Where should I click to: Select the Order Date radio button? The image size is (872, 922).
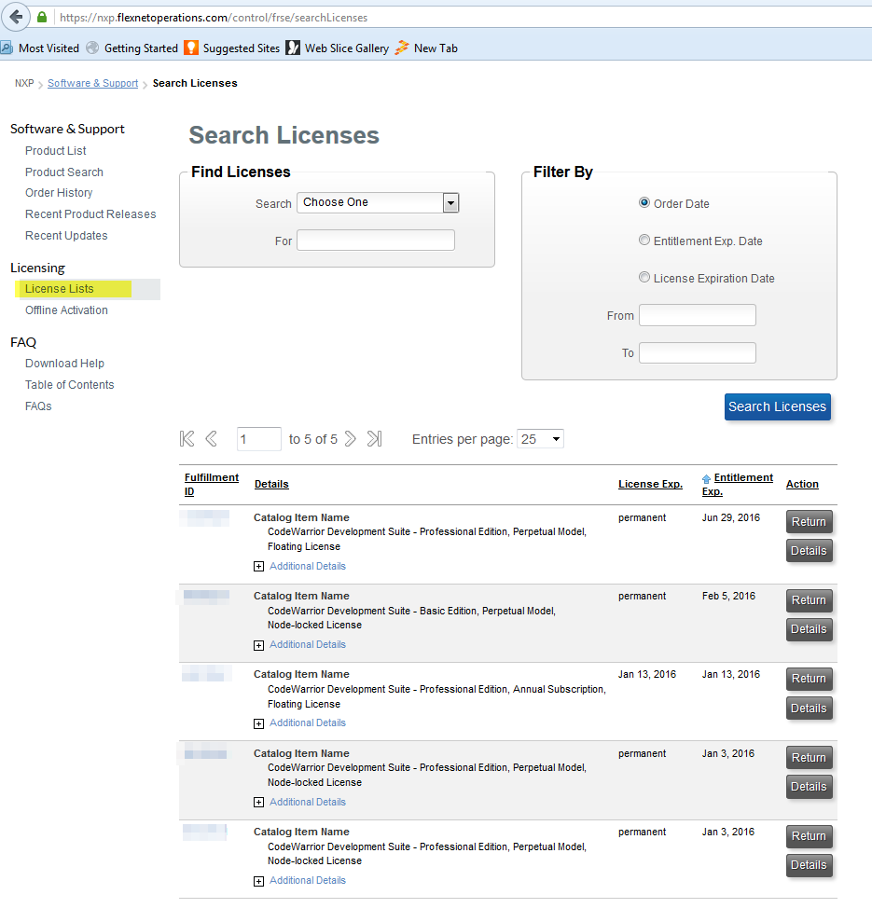click(644, 202)
